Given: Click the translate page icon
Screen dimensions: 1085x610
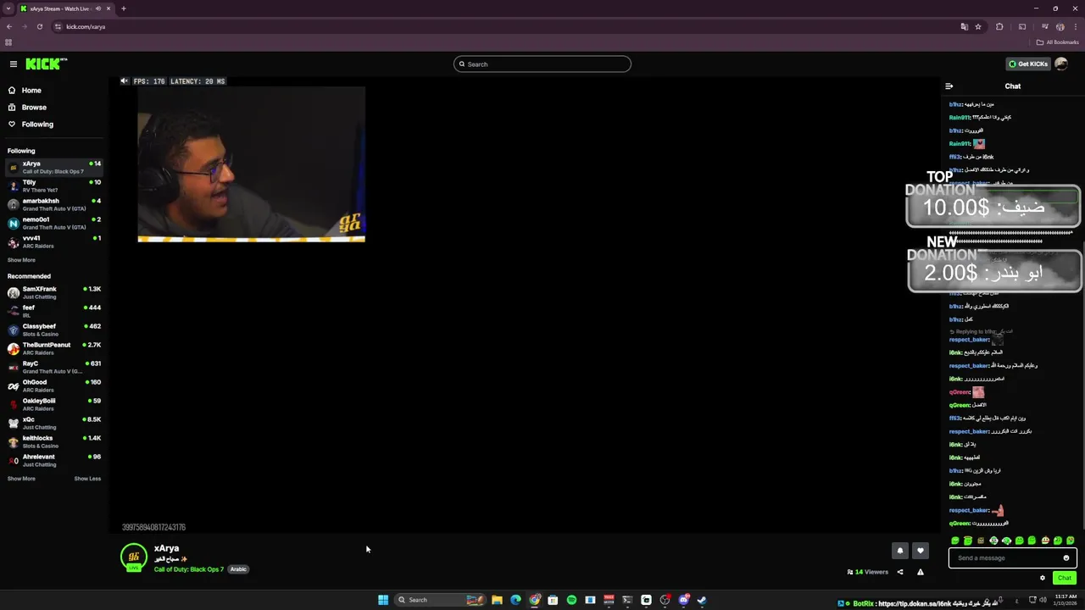Looking at the screenshot, I should coord(964,26).
